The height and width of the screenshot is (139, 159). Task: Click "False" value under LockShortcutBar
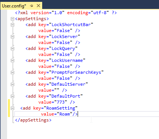[63, 31]
